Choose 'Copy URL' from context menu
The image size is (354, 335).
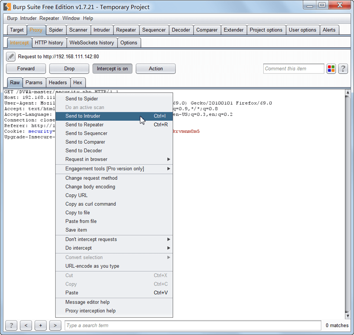[114, 195]
